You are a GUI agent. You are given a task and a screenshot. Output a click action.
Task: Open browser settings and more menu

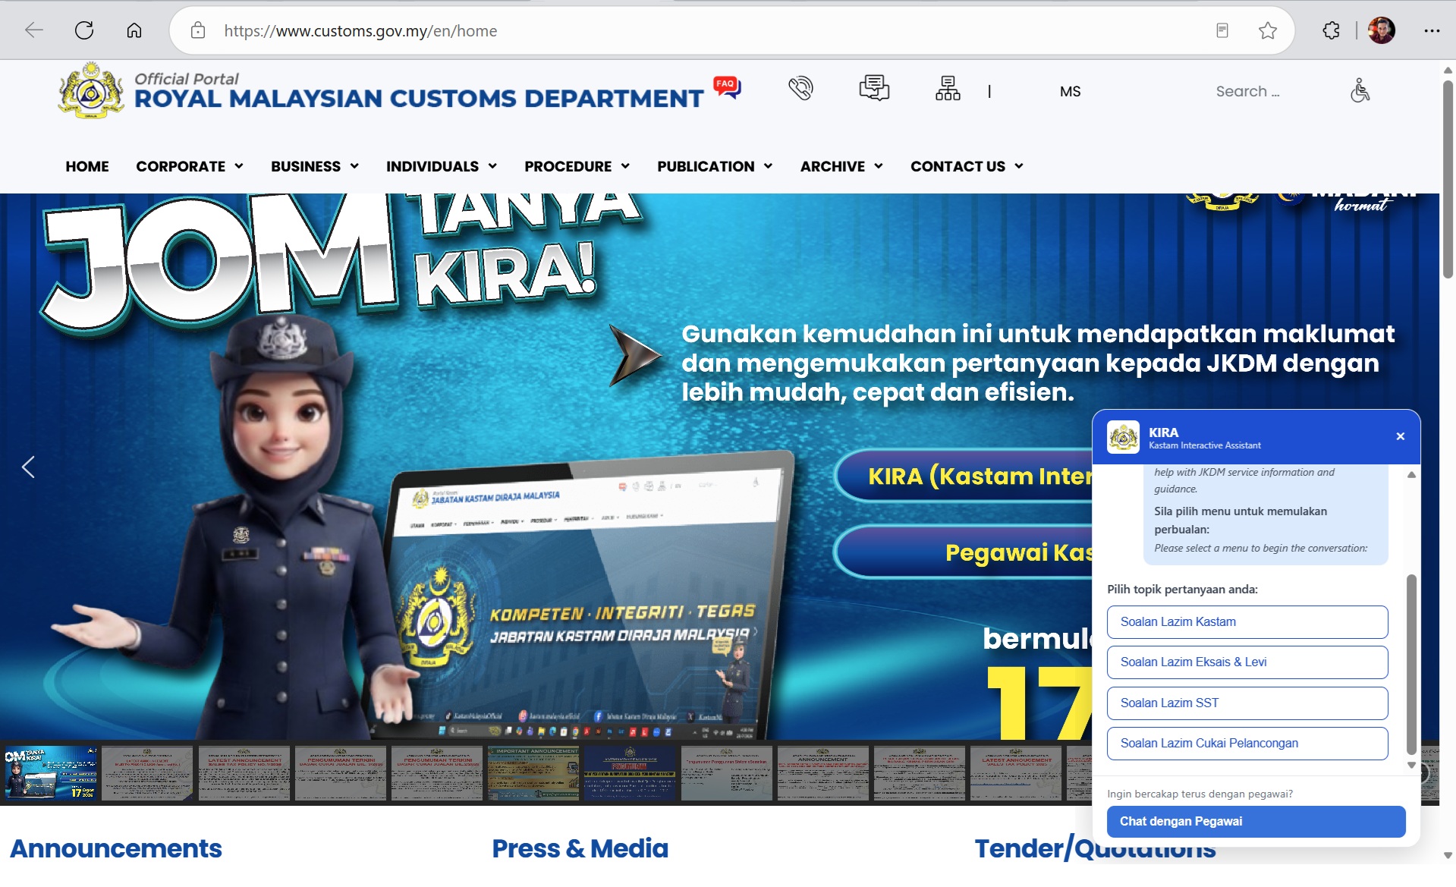pos(1432,30)
